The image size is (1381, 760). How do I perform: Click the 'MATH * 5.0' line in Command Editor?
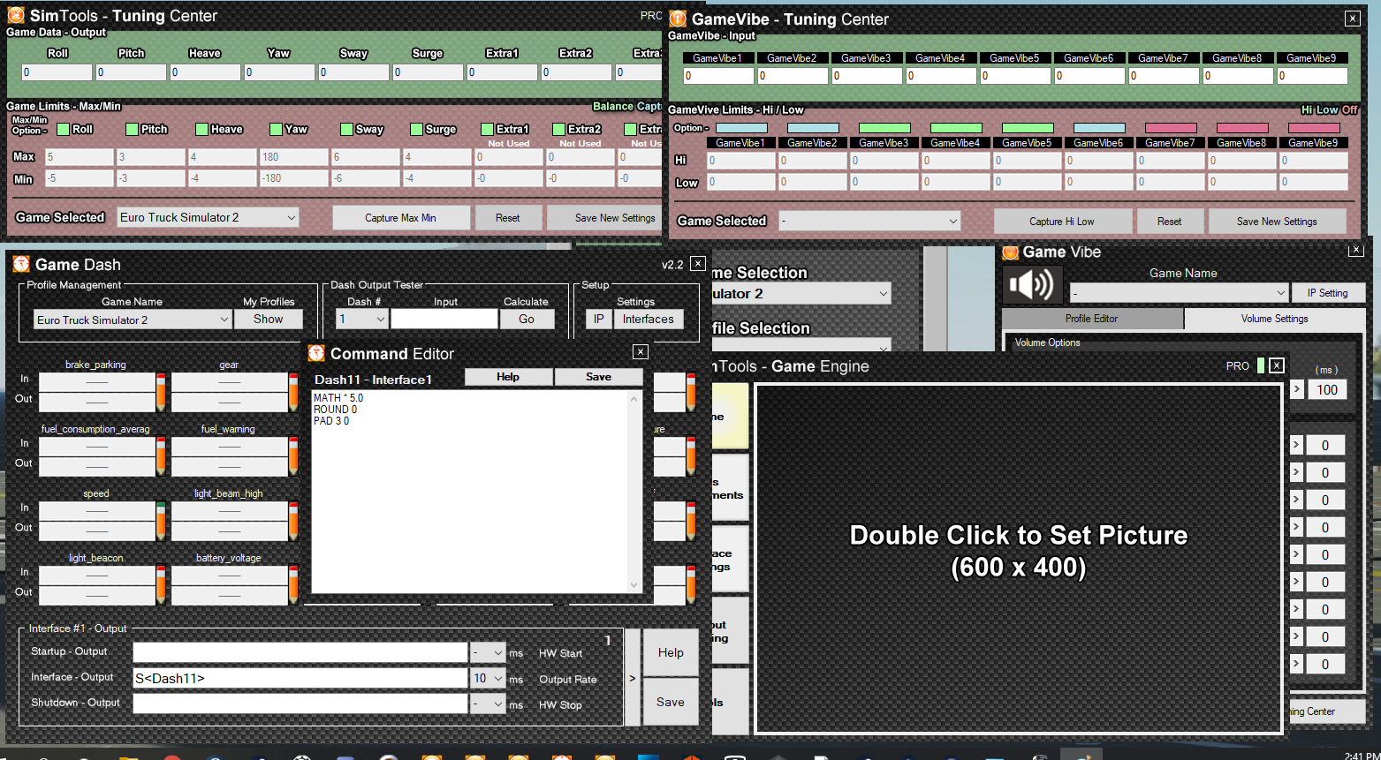[338, 398]
